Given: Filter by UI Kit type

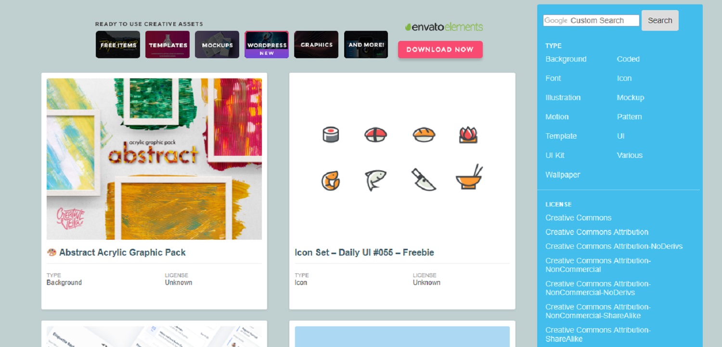Looking at the screenshot, I should pyautogui.click(x=555, y=155).
